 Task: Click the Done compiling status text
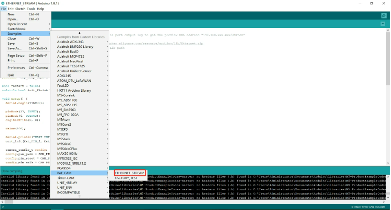point(12,171)
